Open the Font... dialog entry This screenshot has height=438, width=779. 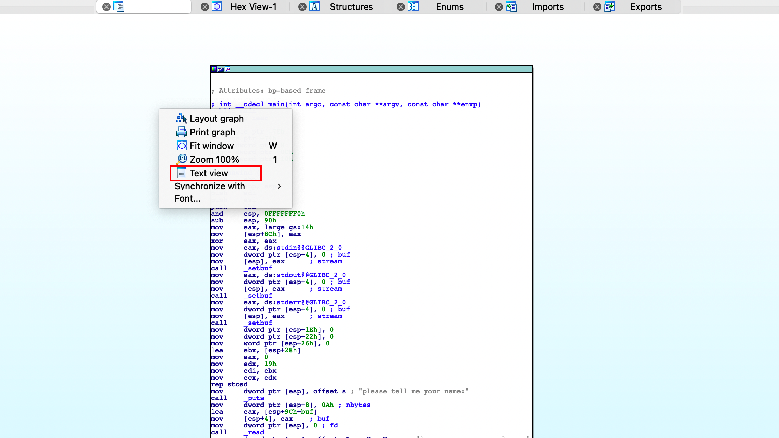click(187, 199)
